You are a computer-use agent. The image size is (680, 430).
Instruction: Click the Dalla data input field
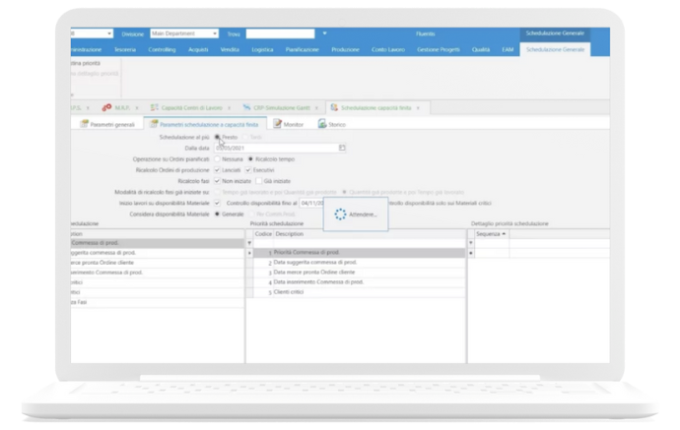274,148
